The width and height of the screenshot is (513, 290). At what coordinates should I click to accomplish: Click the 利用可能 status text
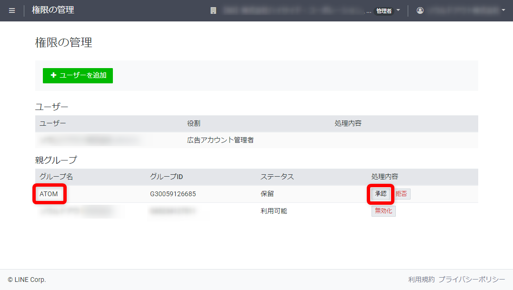273,211
